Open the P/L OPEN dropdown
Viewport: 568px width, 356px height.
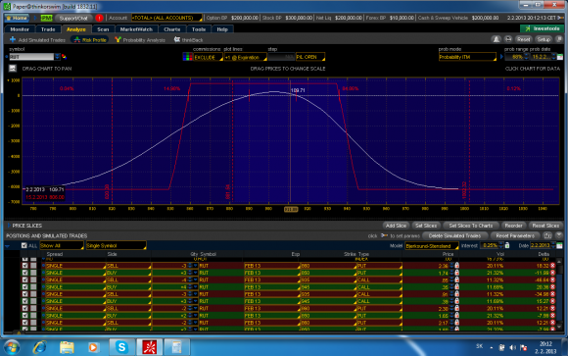click(x=310, y=57)
